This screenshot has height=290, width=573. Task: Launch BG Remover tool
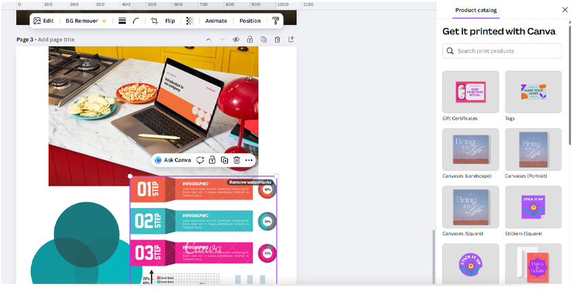tap(86, 21)
